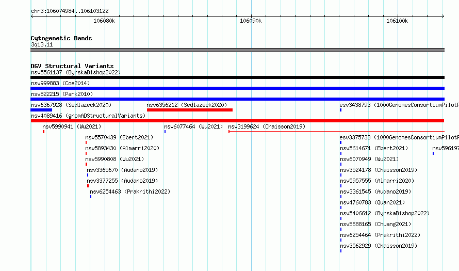
Task: Click the 106080k ruler position label
Action: [x=104, y=21]
